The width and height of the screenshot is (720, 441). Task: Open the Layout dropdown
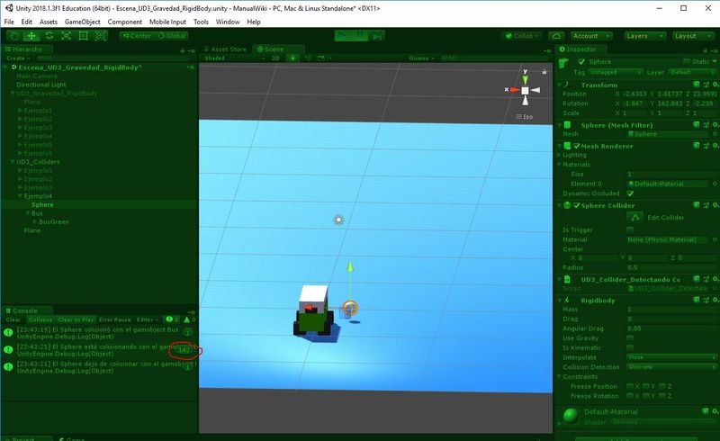(693, 36)
